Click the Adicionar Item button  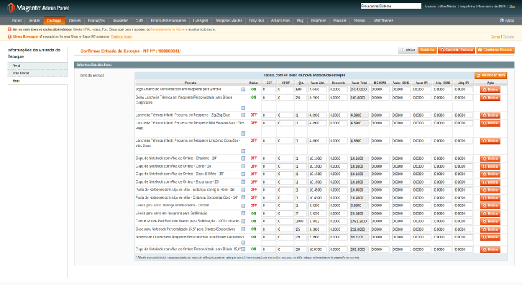[491, 76]
